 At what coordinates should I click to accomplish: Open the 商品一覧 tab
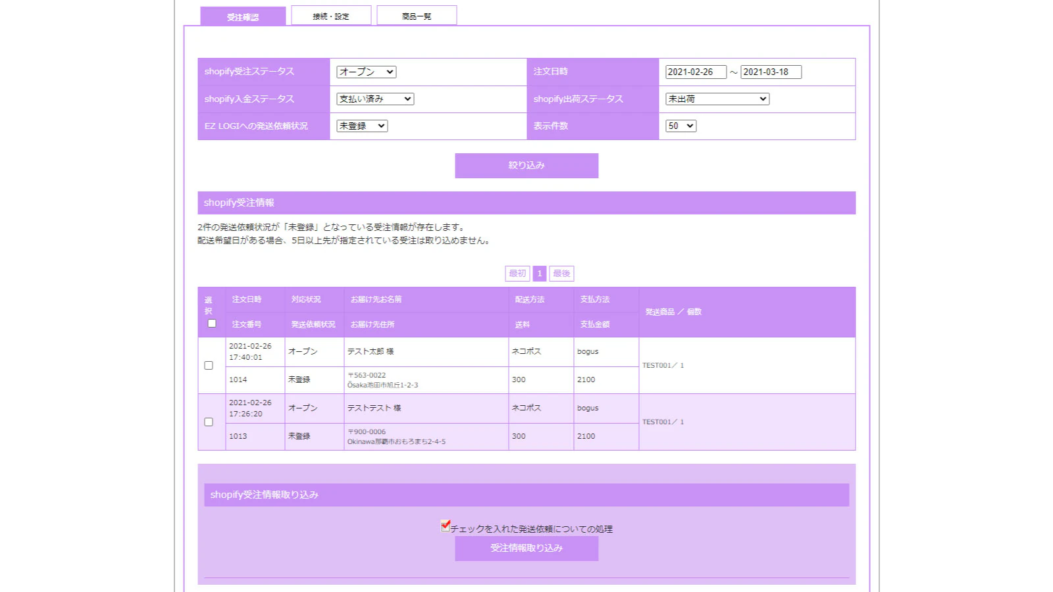pyautogui.click(x=417, y=16)
